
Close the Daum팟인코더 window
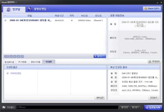click(161, 2)
